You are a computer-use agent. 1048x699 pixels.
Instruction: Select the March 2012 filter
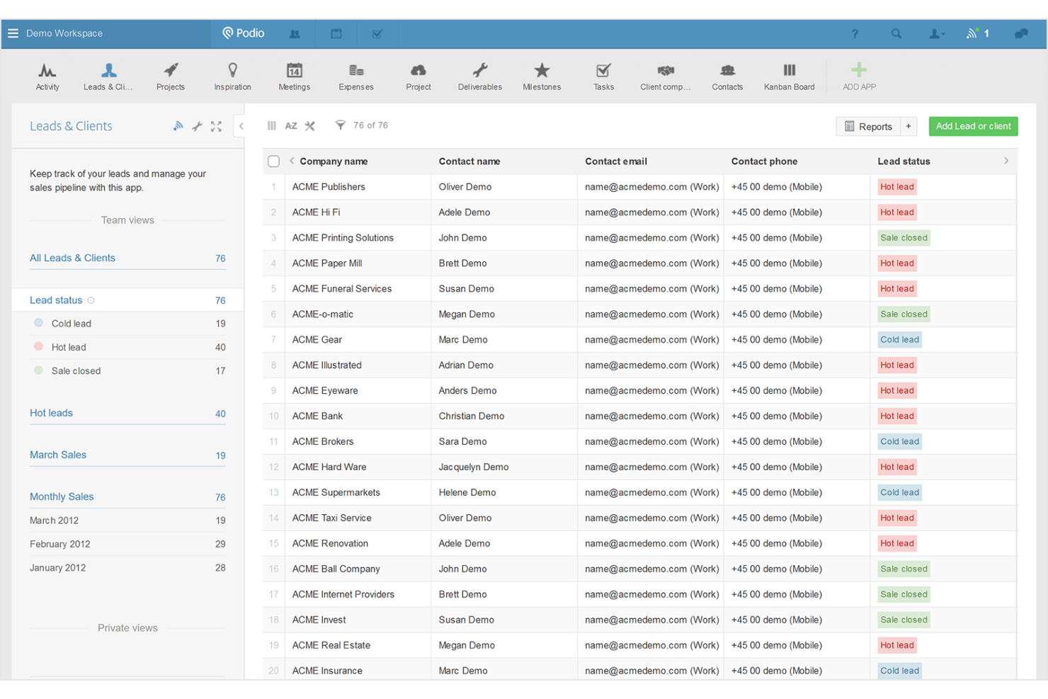[x=128, y=521]
